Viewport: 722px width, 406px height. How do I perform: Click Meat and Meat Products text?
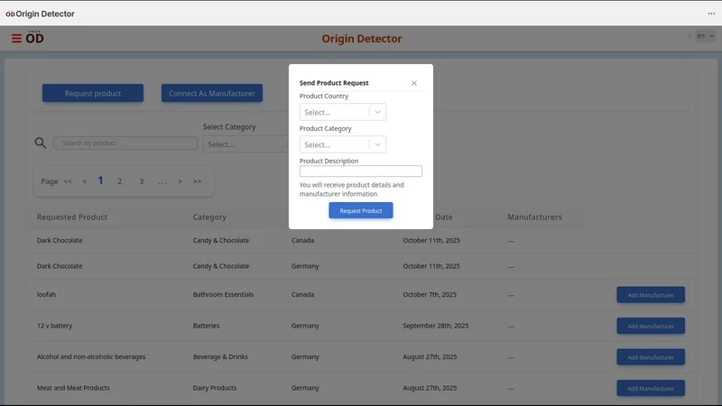[73, 388]
